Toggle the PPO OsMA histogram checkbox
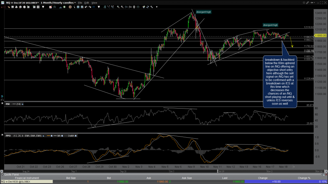 click(x=76, y=136)
